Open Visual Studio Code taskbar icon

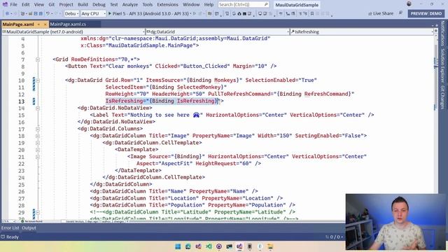[x=209, y=246]
